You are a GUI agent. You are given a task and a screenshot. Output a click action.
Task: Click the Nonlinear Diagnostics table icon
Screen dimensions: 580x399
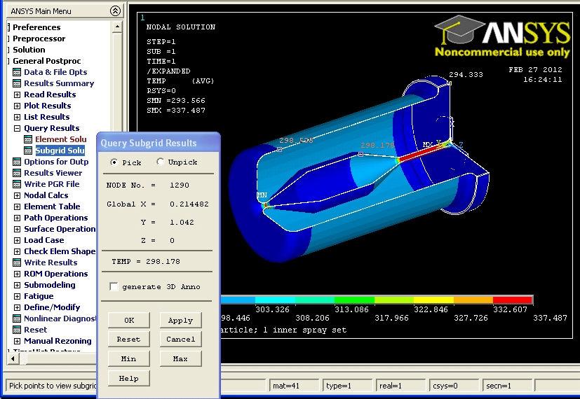tap(17, 318)
